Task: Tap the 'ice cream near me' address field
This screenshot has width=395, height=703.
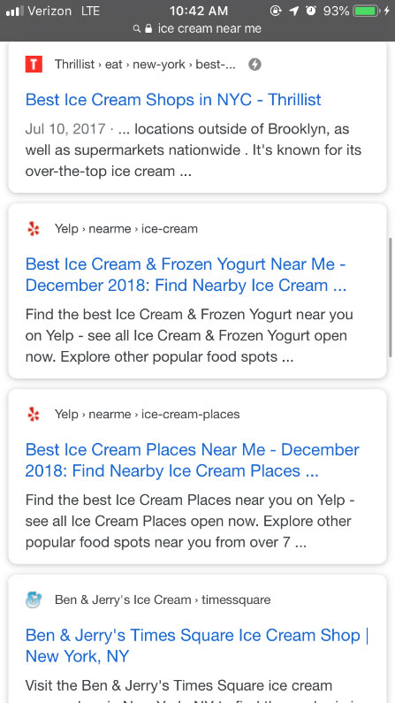Action: 198,28
